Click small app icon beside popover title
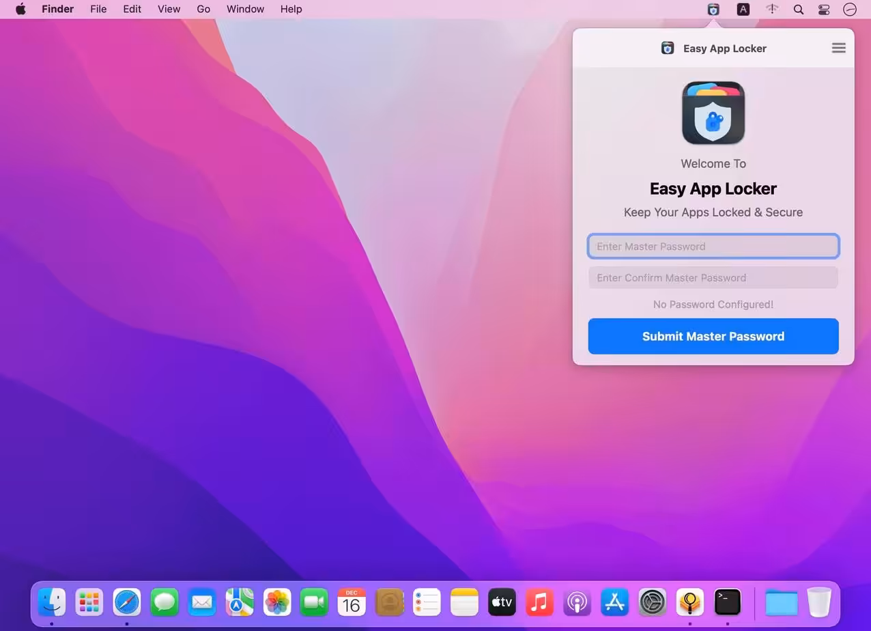Image resolution: width=871 pixels, height=631 pixels. coord(668,48)
